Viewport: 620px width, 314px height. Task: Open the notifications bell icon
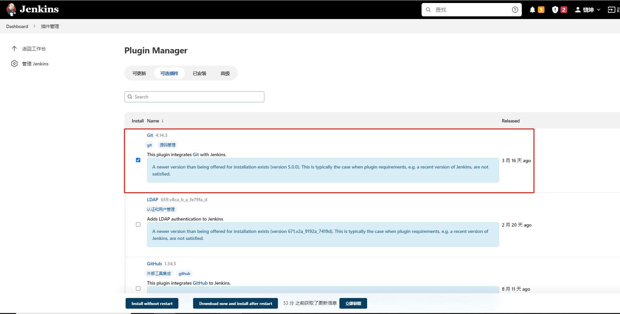[x=532, y=10]
